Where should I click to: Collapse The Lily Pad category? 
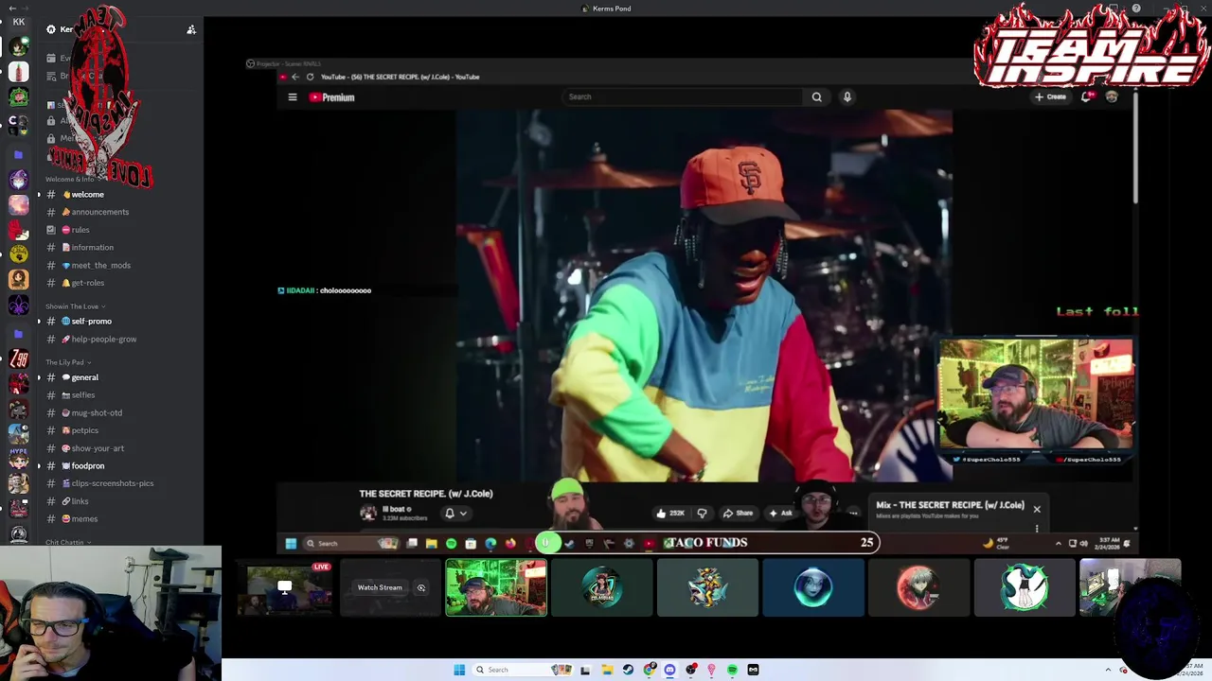point(68,362)
